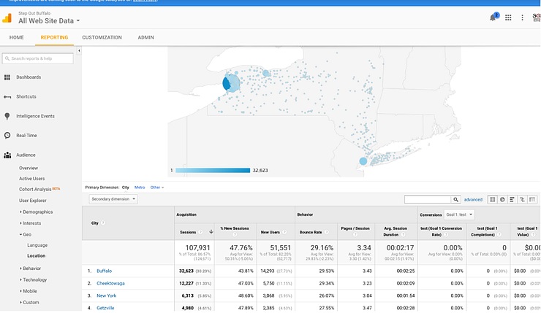Open the Goal 1: test conversions dropdown

coord(459,215)
